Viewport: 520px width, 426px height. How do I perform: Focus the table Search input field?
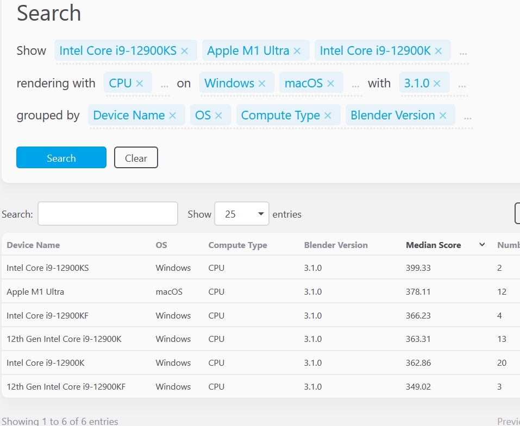pos(108,214)
